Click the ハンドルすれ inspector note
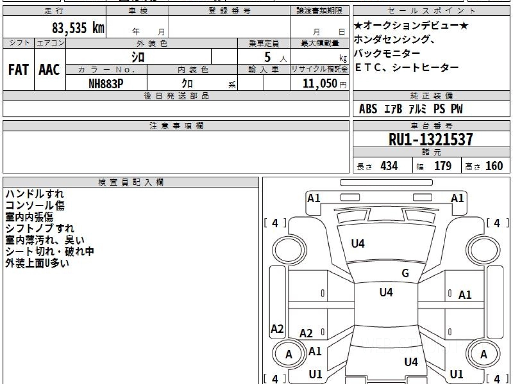Image resolution: width=513 pixels, height=384 pixels. pyautogui.click(x=34, y=194)
